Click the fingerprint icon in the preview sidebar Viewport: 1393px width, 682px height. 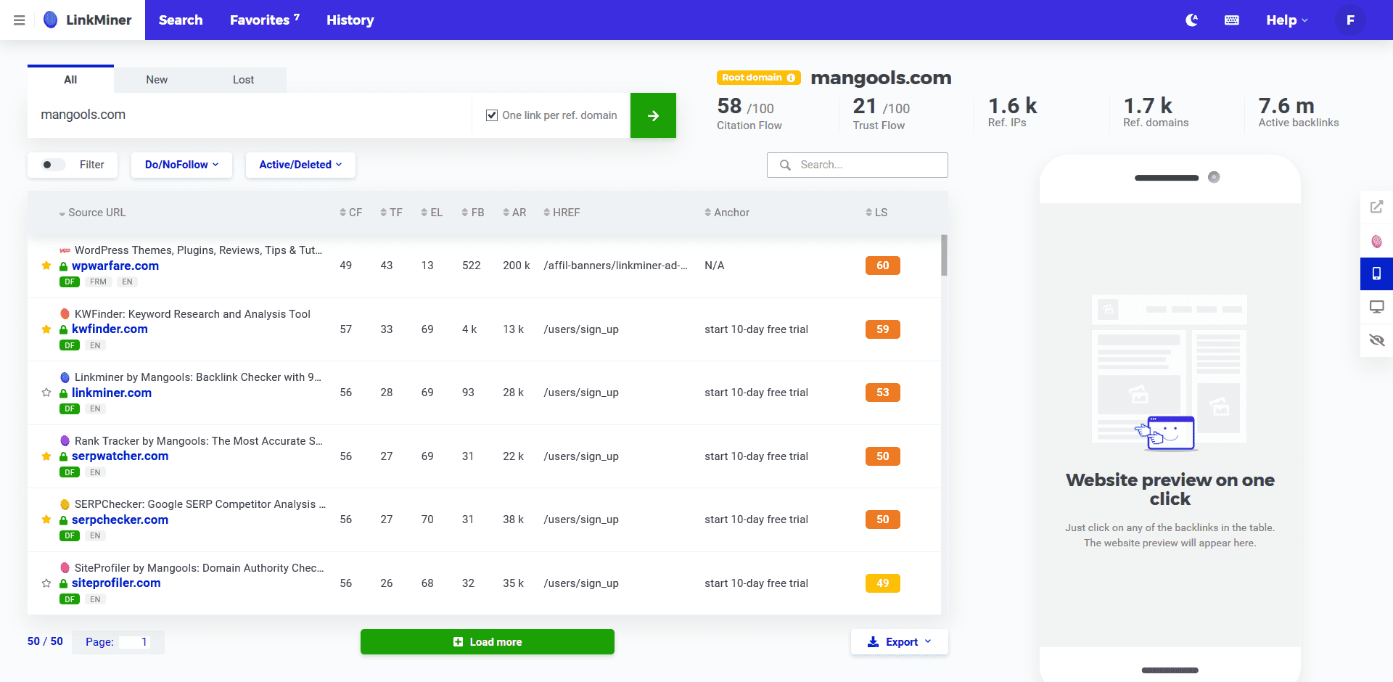1376,240
